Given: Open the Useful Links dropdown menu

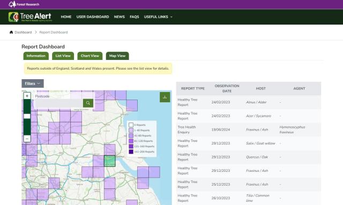Looking at the screenshot, I should (158, 17).
